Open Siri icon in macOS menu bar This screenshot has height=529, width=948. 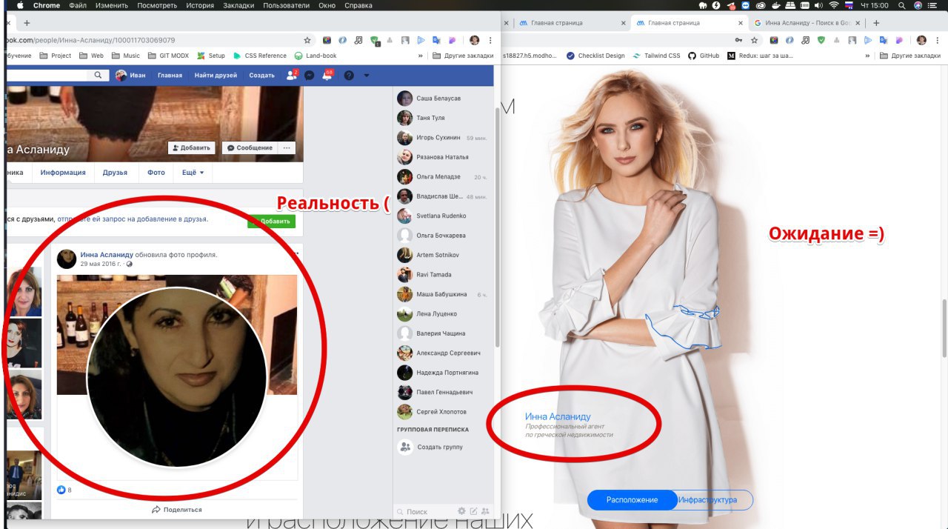(918, 5)
